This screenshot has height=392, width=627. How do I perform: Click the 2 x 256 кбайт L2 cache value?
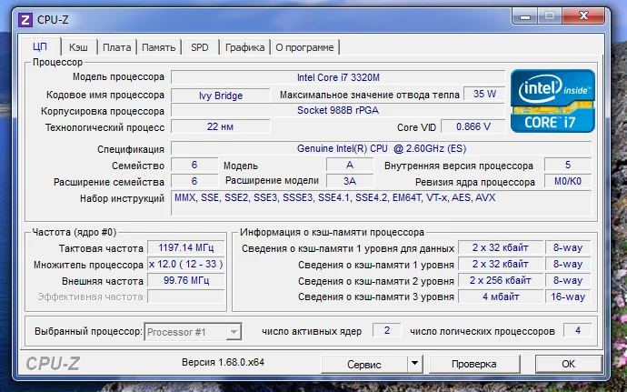pos(501,280)
